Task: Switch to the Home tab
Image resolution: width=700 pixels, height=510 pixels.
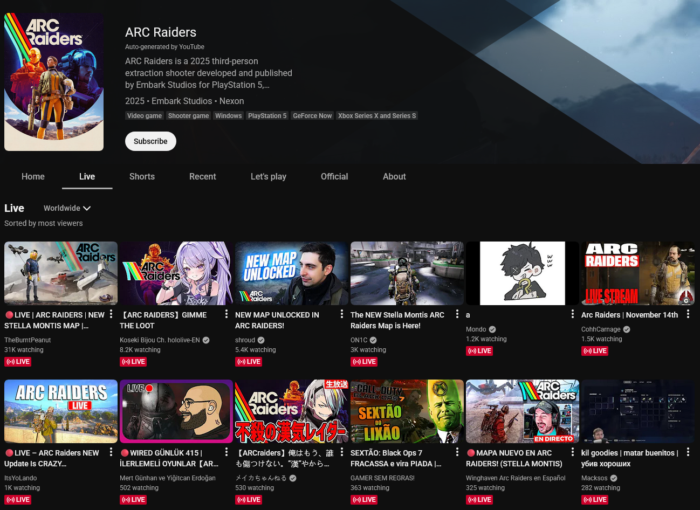Action: pos(33,176)
